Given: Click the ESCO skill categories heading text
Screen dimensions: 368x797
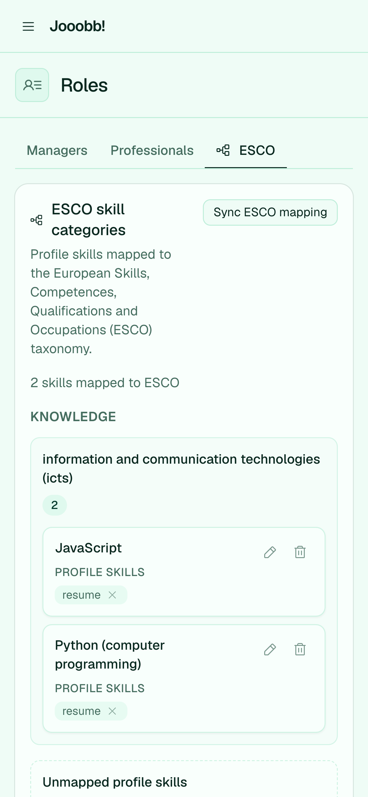Looking at the screenshot, I should [88, 220].
